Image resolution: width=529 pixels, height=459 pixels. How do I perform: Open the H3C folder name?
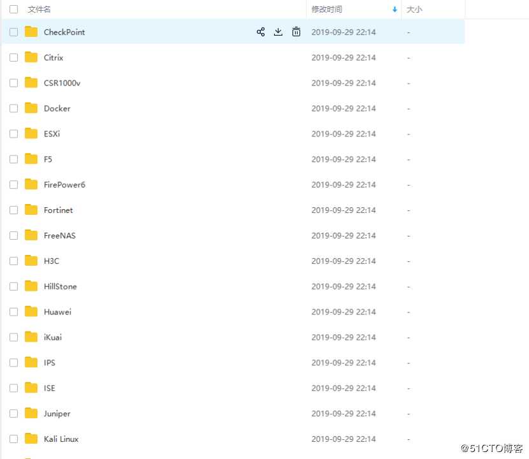pos(51,261)
